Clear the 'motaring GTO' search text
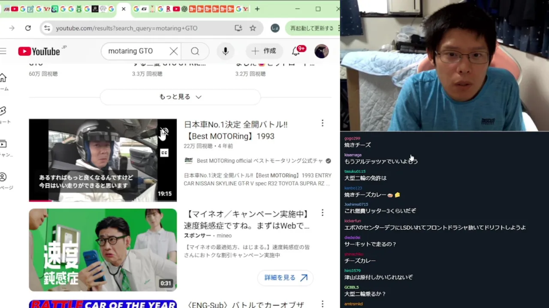This screenshot has width=549, height=308. [x=174, y=51]
